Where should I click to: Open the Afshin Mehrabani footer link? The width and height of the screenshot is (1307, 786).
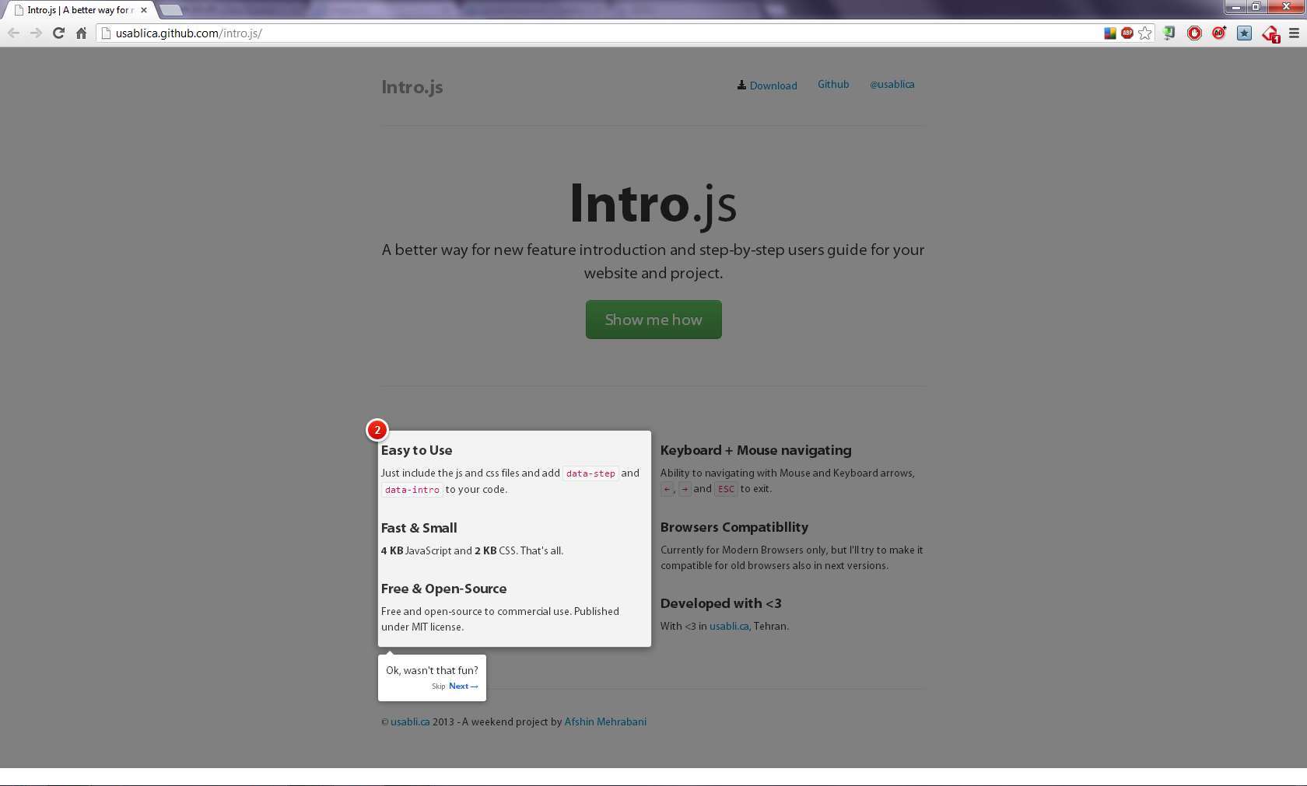(605, 722)
